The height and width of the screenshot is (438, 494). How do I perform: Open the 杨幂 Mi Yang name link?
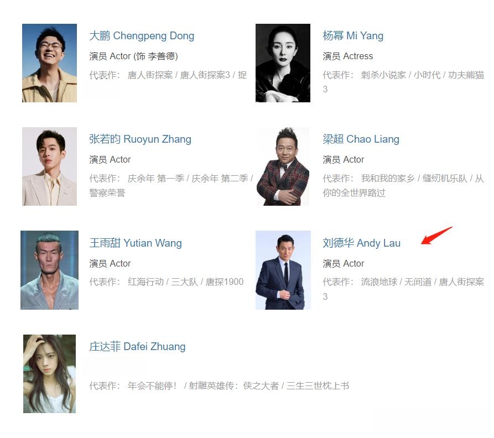point(353,36)
